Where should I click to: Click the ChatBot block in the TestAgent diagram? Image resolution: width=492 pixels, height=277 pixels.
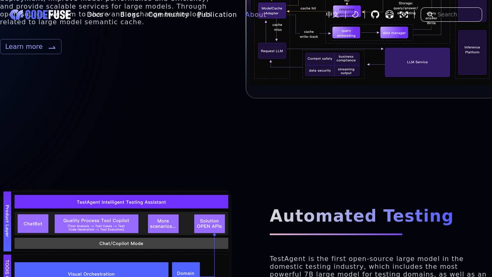click(33, 224)
